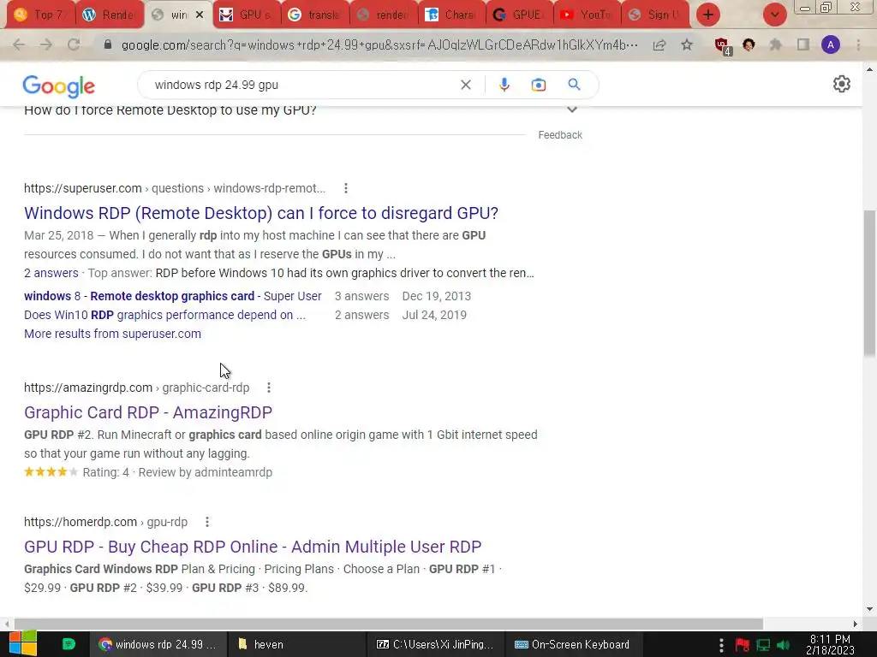Open 'GPU RDP - Buy Cheap RDP Online' result
This screenshot has height=657, width=877.
coord(253,547)
